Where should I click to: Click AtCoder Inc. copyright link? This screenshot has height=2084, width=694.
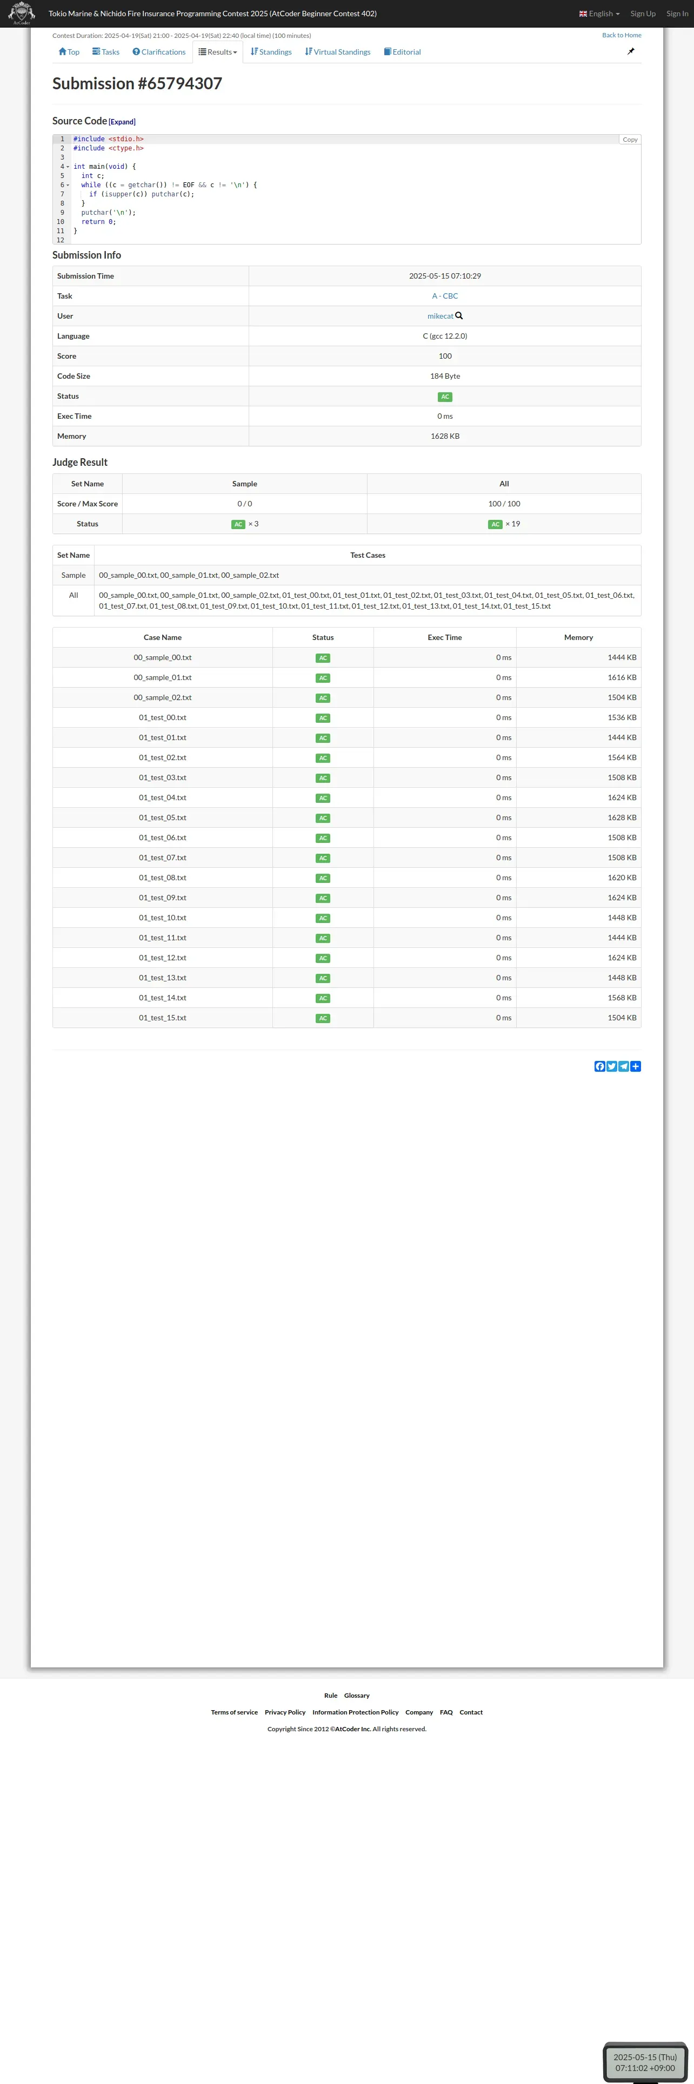353,1729
